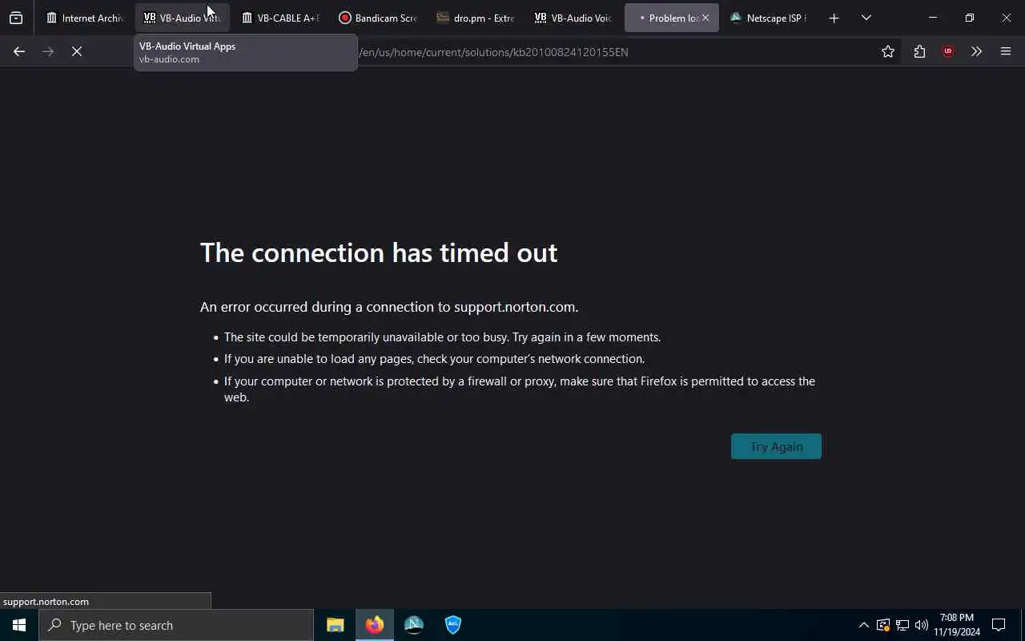Open Firefox View tab list icon
Screen dimensions: 1025x641
(x=16, y=18)
